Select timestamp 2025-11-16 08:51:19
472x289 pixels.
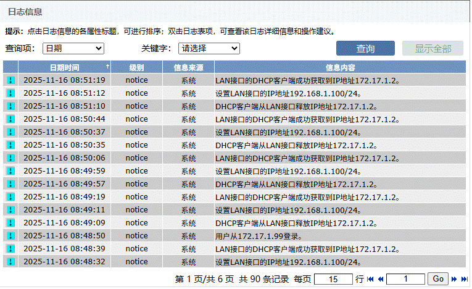[x=64, y=80]
